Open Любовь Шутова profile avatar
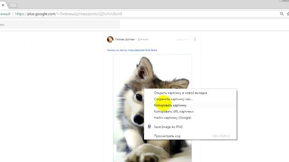 pyautogui.click(x=110, y=39)
